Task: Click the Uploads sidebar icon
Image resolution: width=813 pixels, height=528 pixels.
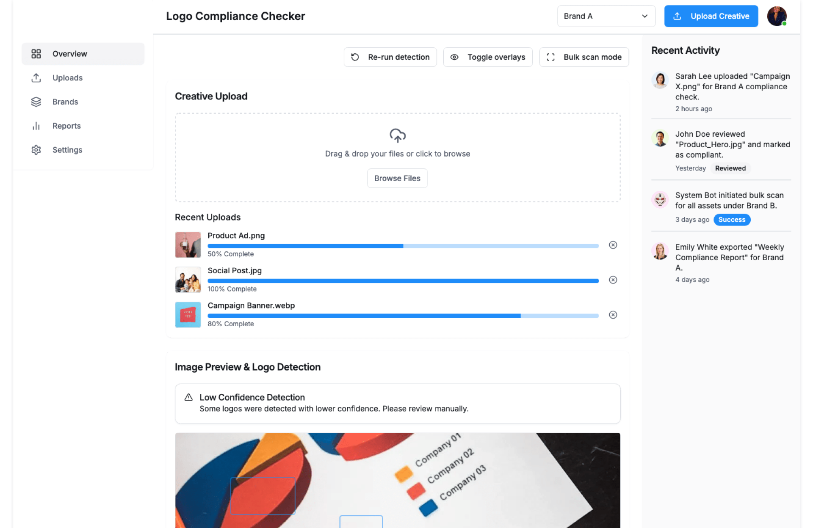Action: 36,78
